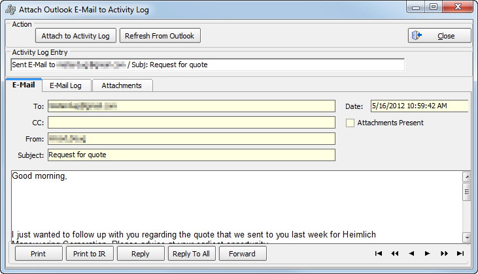
Task: Click the Activity Log Entry text field
Action: point(207,65)
